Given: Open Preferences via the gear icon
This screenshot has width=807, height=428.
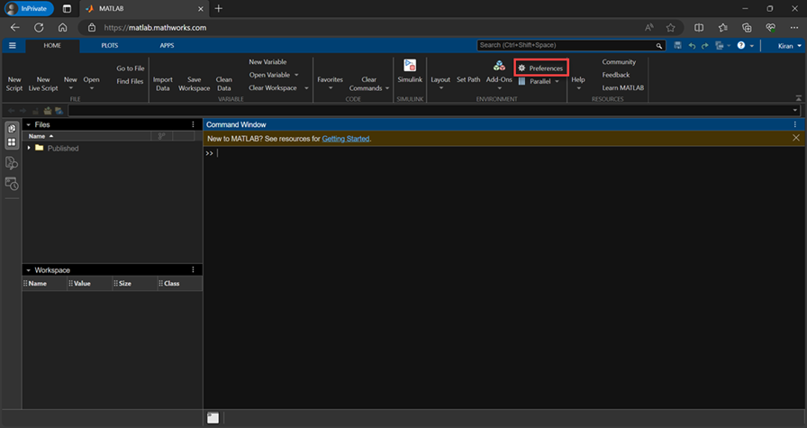Looking at the screenshot, I should coord(521,68).
